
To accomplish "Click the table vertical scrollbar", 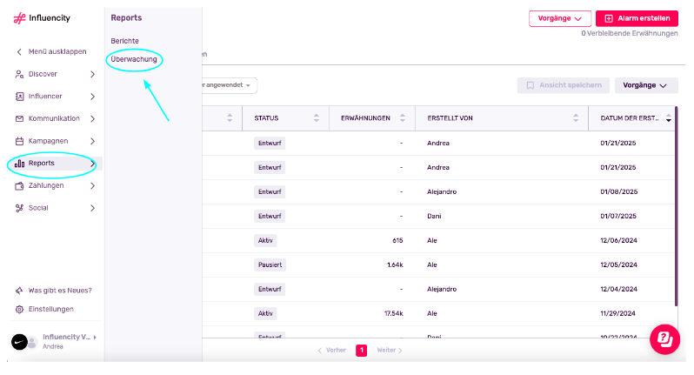I will pyautogui.click(x=676, y=206).
